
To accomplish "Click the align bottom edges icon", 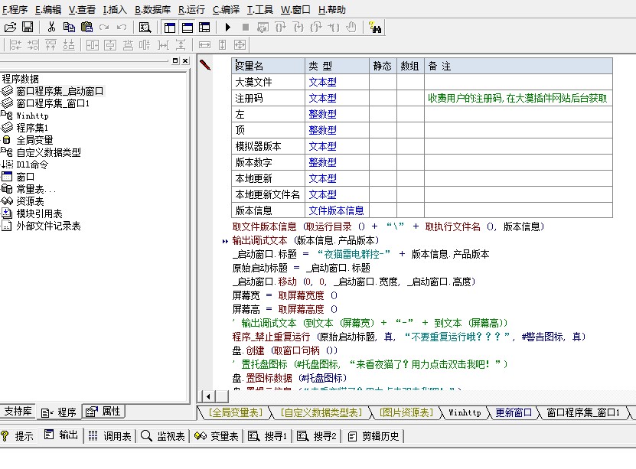I will 69,44.
